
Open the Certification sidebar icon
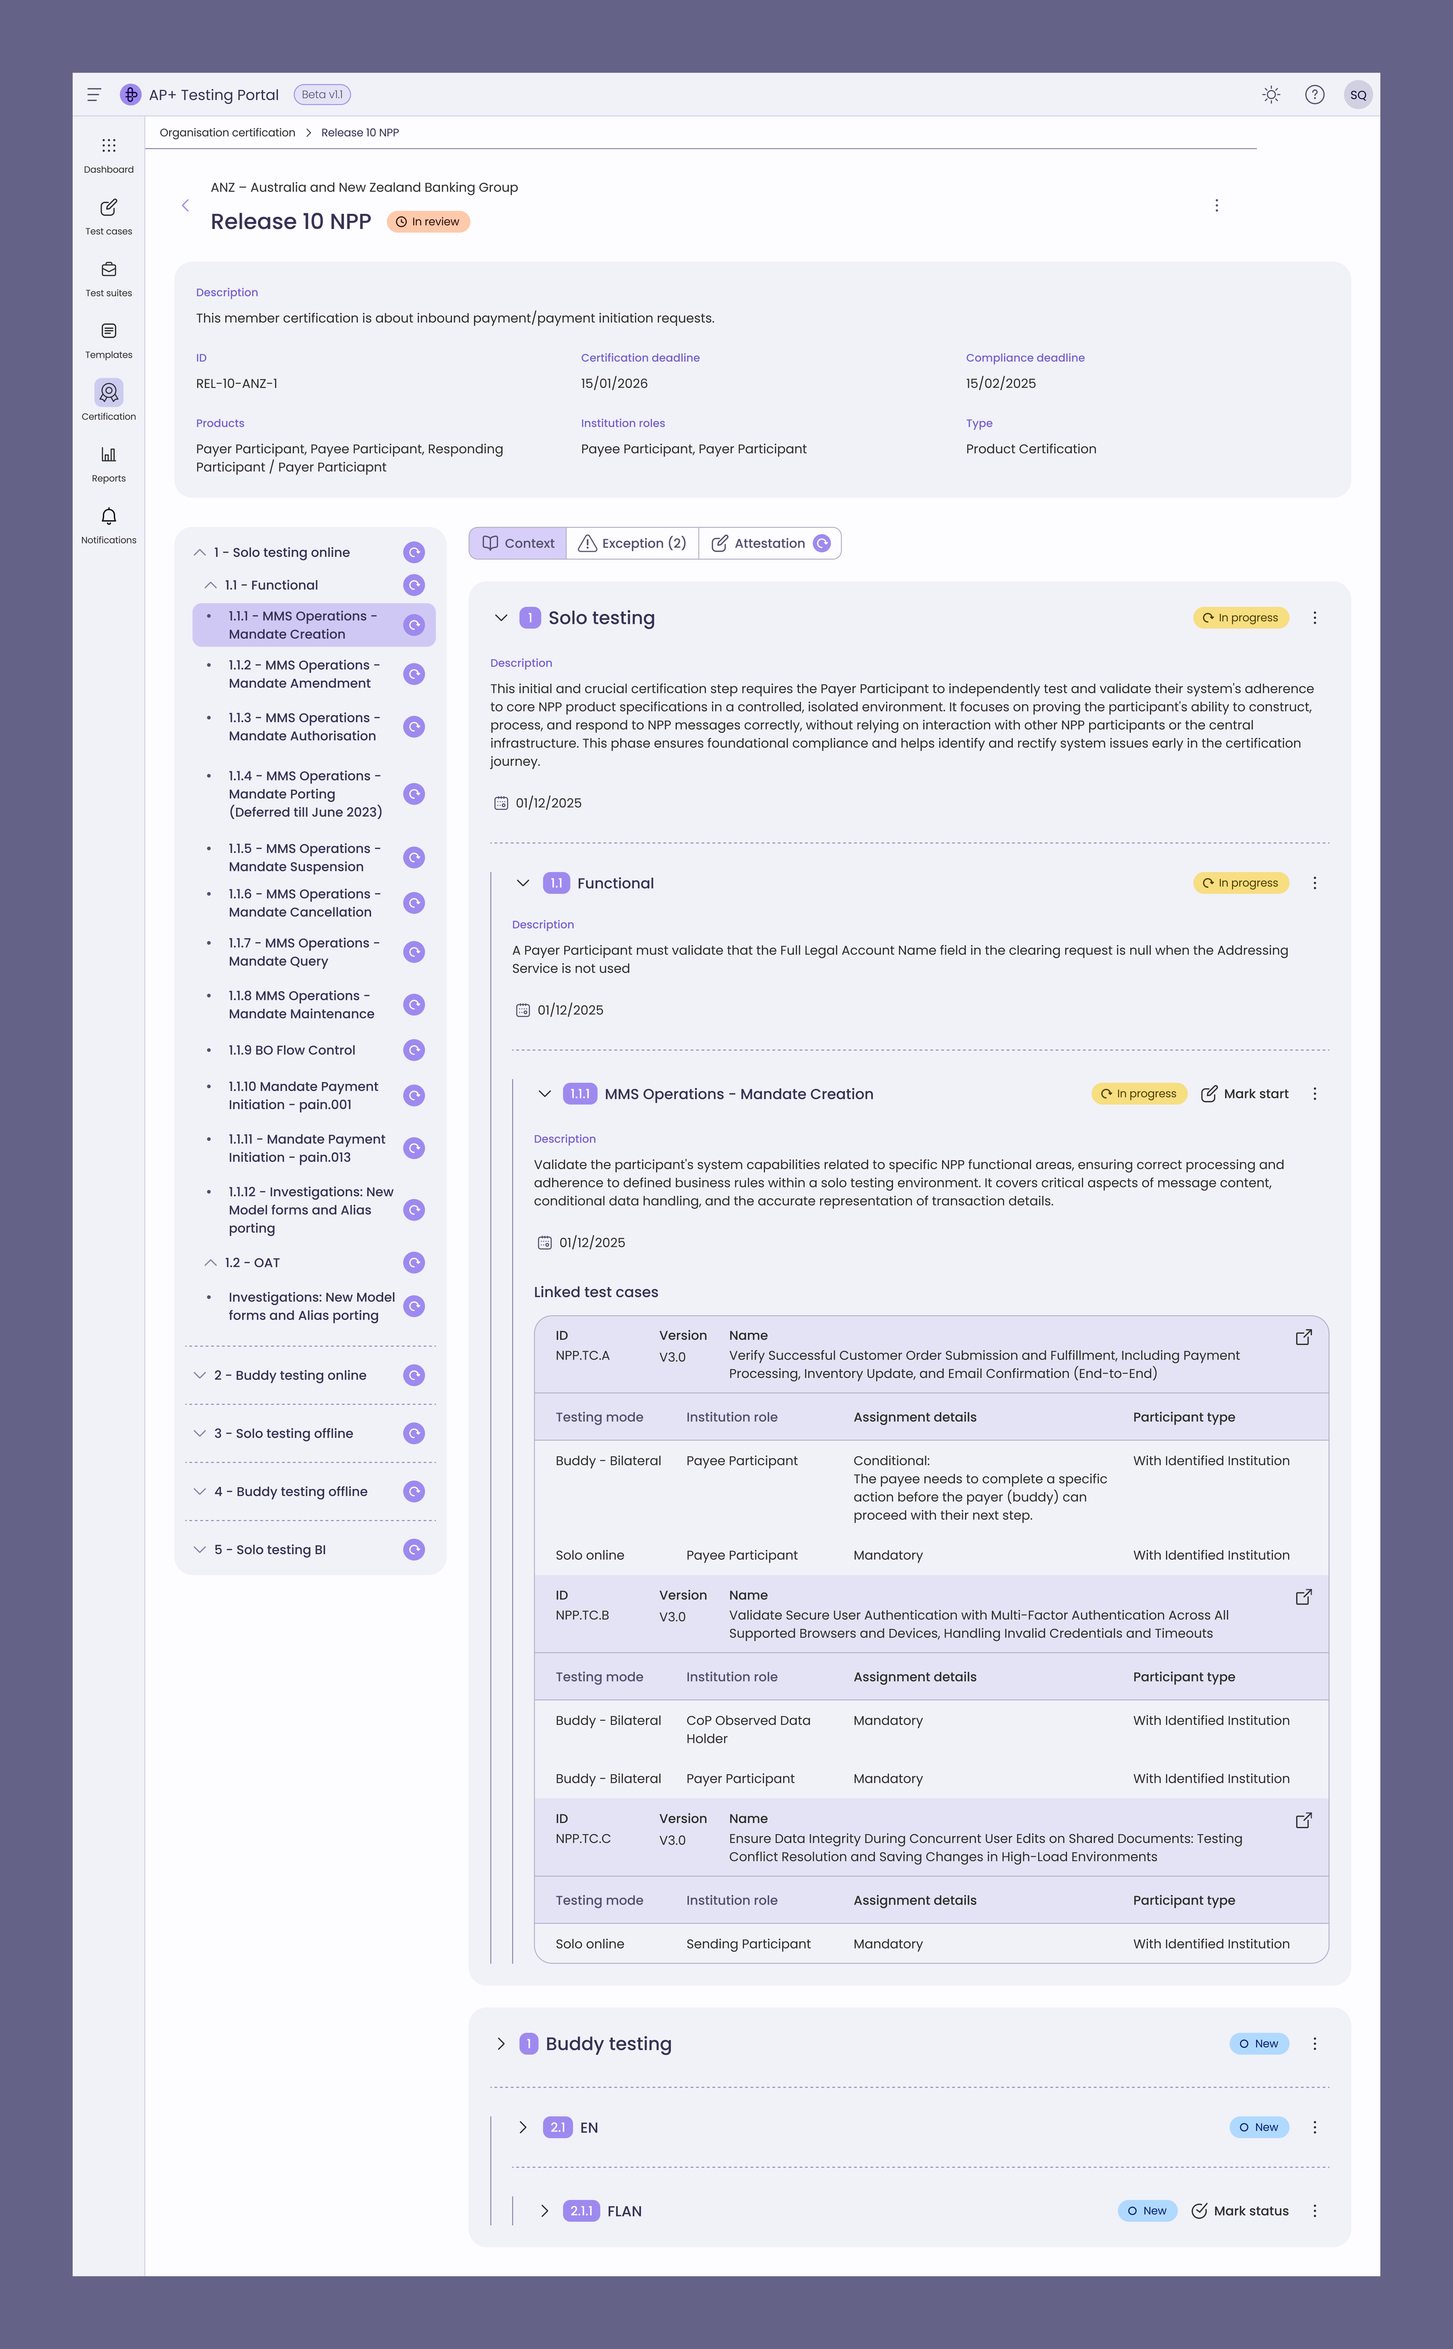[109, 393]
